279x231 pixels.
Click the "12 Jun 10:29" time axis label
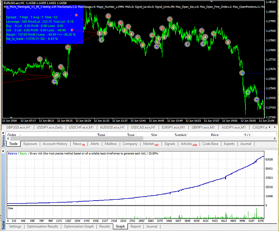(83, 121)
